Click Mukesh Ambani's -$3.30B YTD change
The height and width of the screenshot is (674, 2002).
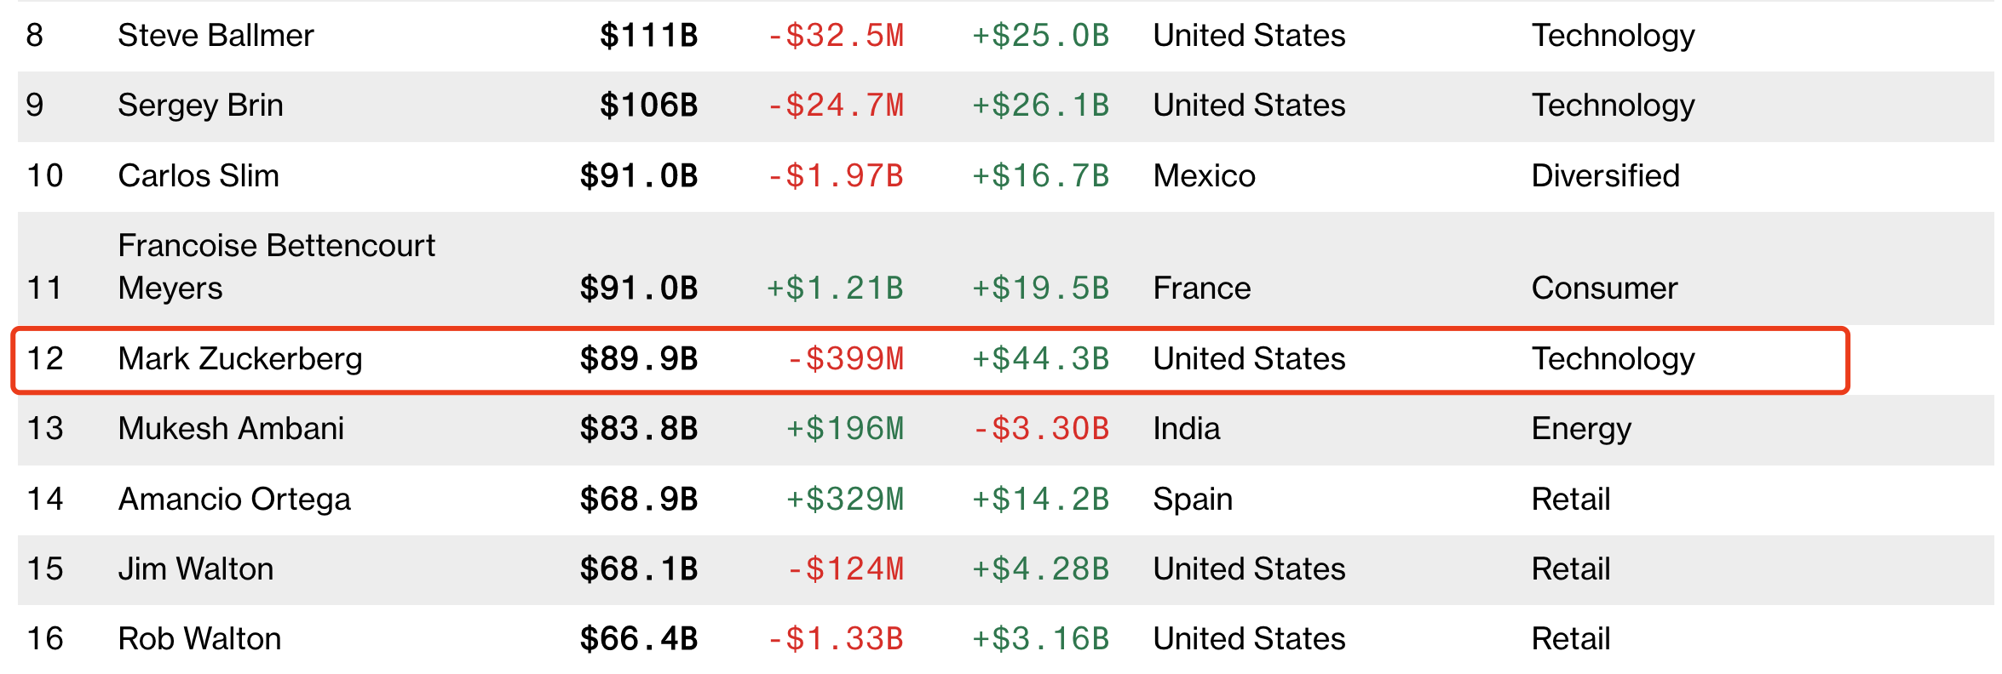[1040, 429]
